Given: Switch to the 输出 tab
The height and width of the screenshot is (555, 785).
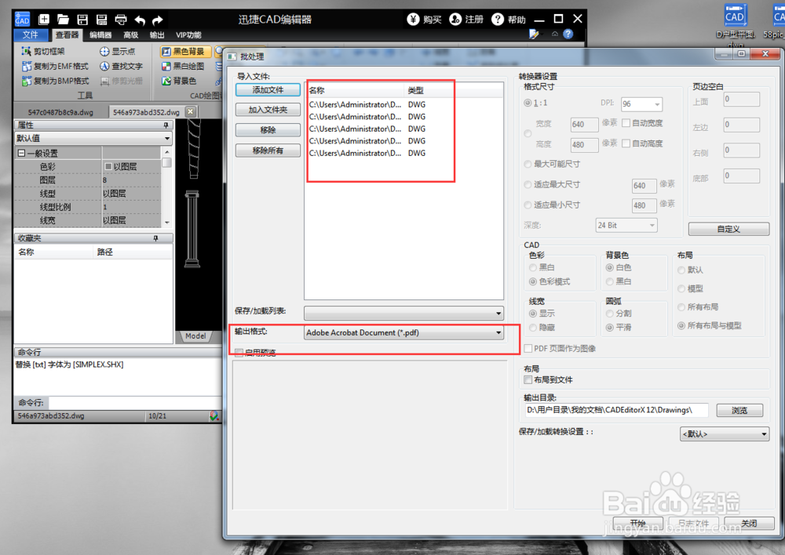Looking at the screenshot, I should coord(157,35).
